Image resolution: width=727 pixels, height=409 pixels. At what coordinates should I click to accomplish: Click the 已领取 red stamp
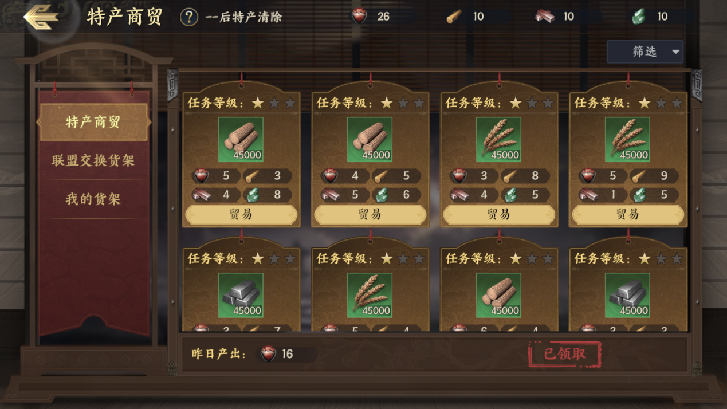[x=565, y=354]
